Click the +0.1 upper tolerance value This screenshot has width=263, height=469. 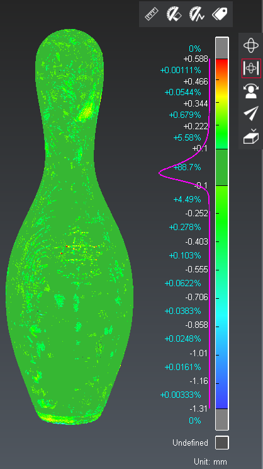(200, 148)
